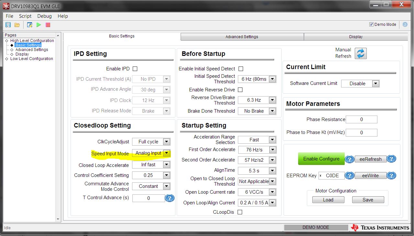Toggle the CLoopDis checkbox

[x=240, y=212]
